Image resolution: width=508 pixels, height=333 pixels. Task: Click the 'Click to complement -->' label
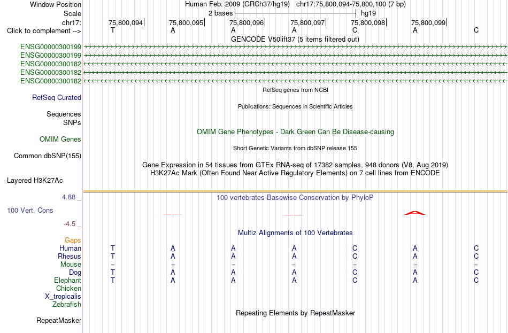coord(44,31)
